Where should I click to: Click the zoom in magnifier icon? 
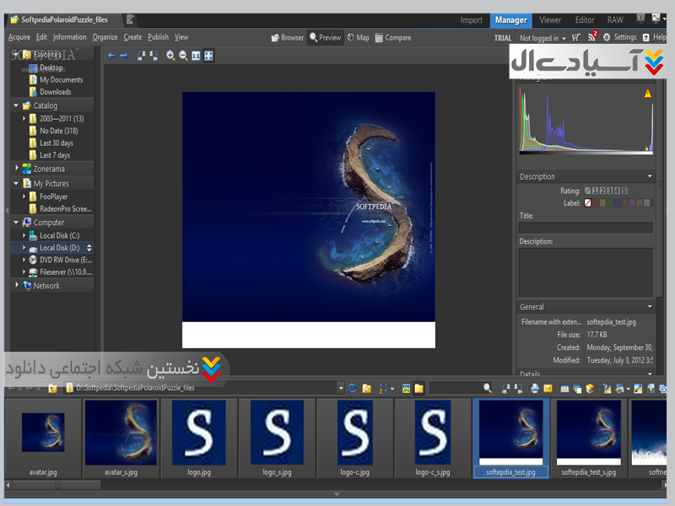(x=170, y=56)
